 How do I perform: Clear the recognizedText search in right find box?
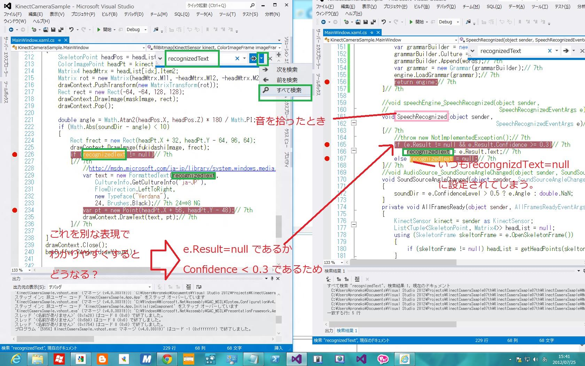pos(550,51)
